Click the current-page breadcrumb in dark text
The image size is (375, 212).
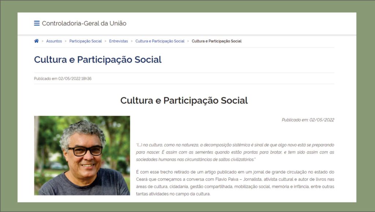(217, 41)
